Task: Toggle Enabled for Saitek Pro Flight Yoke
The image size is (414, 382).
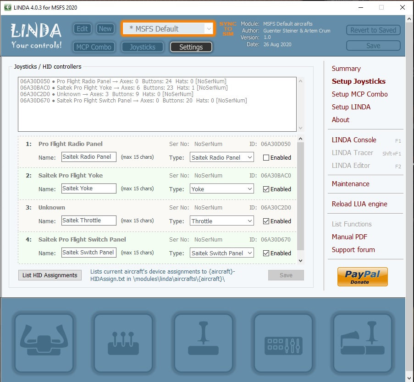Action: tap(266, 189)
